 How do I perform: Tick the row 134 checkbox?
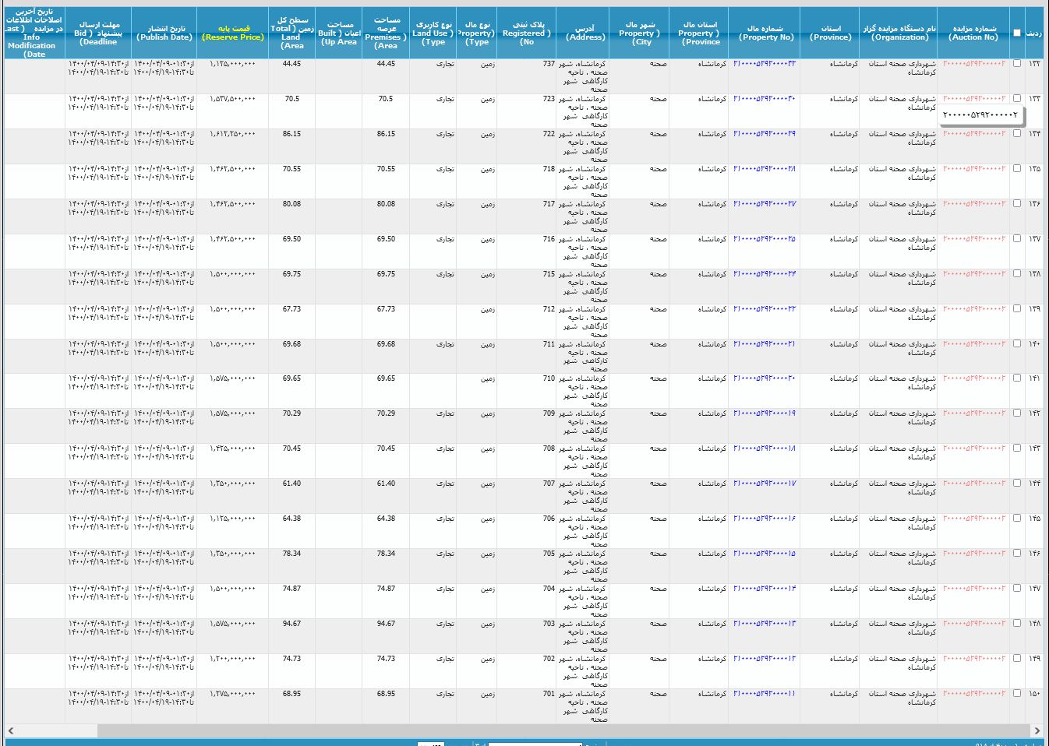click(x=1017, y=134)
